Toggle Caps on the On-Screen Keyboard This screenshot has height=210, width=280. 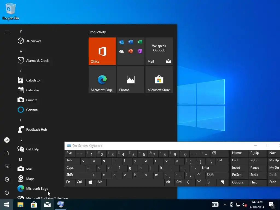75,168
